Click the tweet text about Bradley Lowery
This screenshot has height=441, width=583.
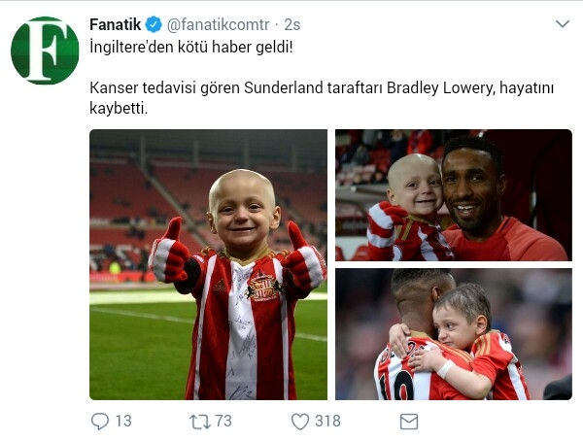pyautogui.click(x=322, y=98)
